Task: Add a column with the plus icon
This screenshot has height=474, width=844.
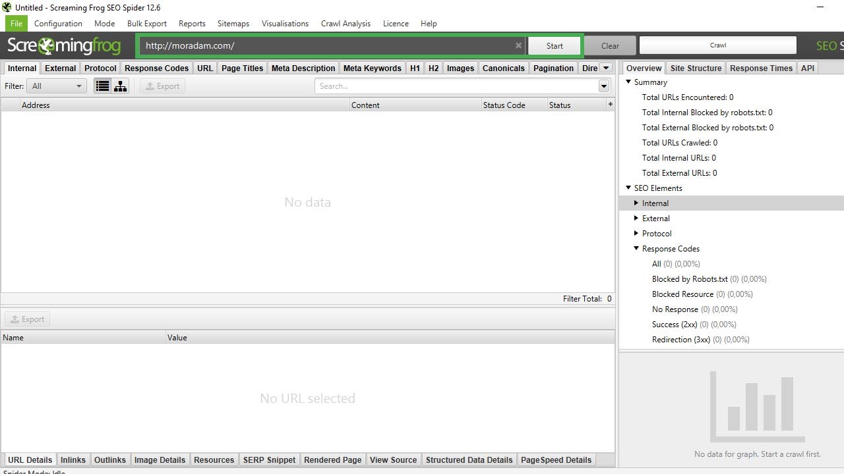Action: (x=610, y=104)
